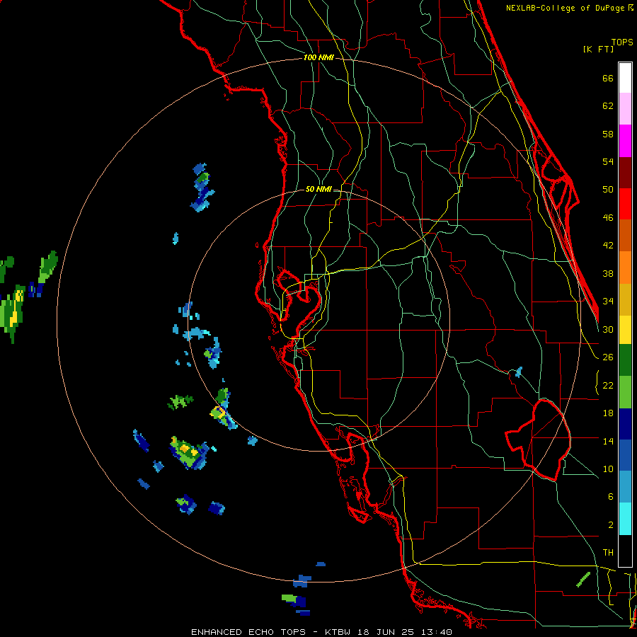Click the 10 value on the legend

(608, 469)
